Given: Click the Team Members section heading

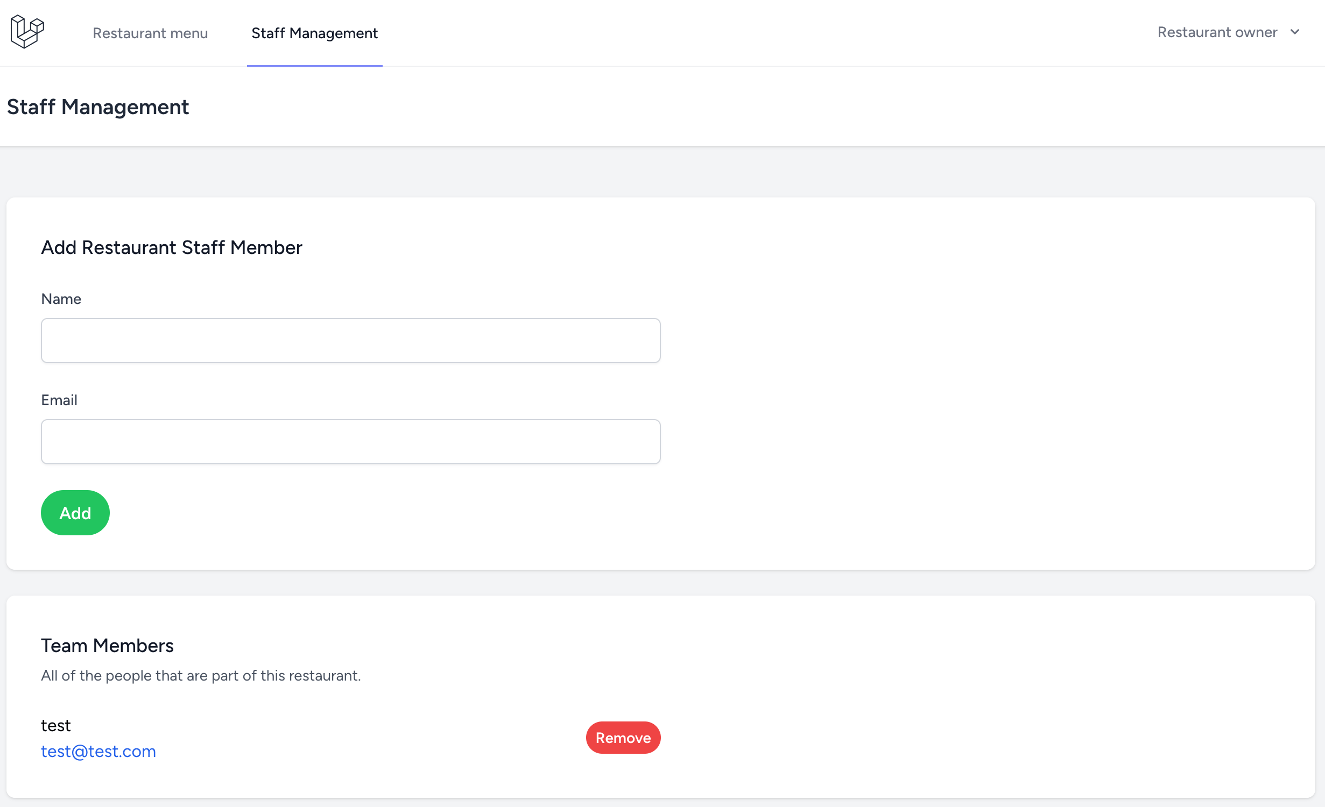Looking at the screenshot, I should point(107,646).
